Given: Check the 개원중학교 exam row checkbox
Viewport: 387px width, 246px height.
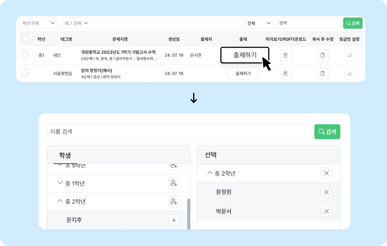Looking at the screenshot, I should coord(25,55).
